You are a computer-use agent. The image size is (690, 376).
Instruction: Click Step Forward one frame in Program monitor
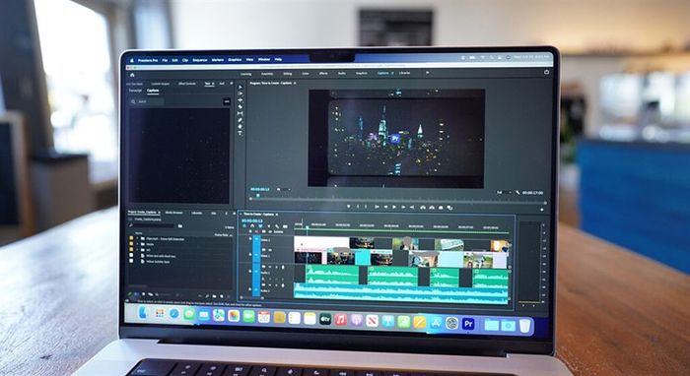[x=402, y=207]
